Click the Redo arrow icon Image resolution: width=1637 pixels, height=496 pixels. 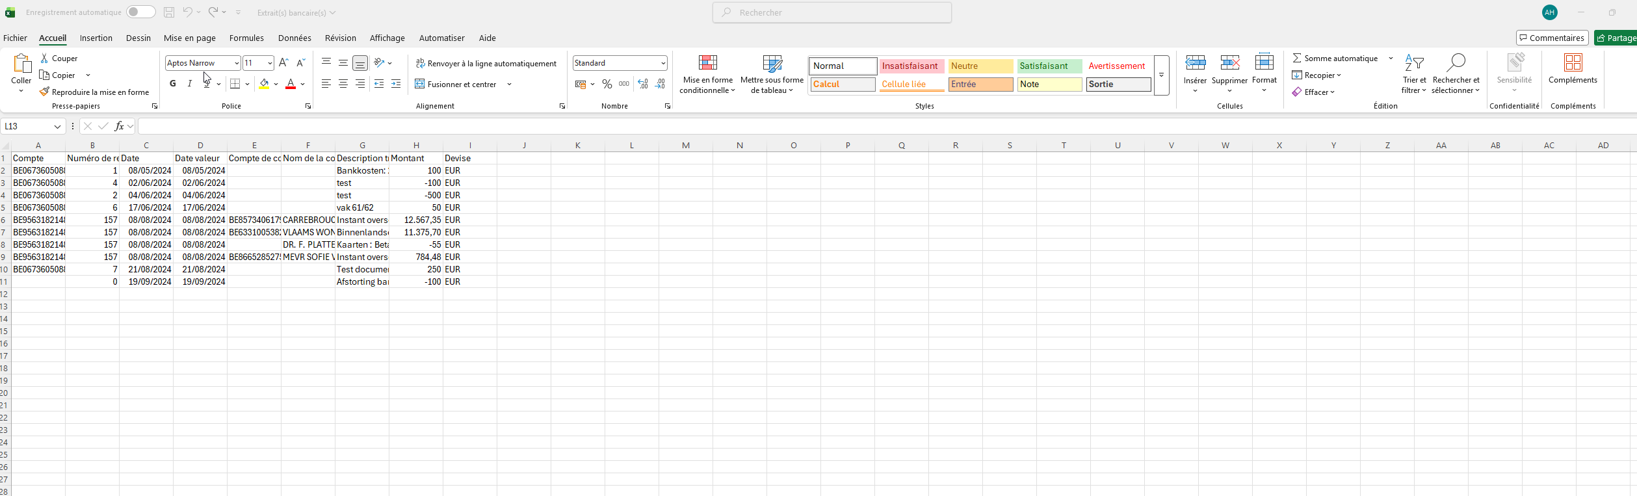pos(213,12)
